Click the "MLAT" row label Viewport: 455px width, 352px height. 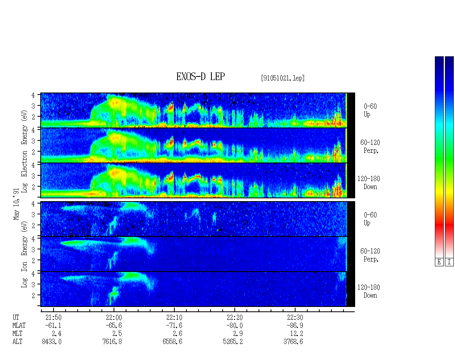pyautogui.click(x=19, y=325)
